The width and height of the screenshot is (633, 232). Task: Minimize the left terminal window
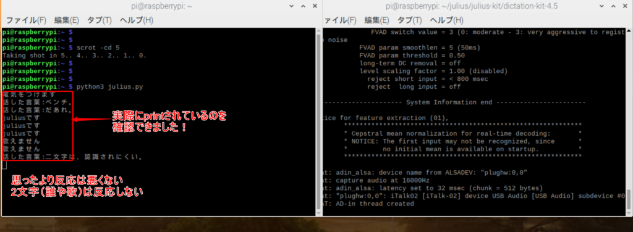click(x=292, y=6)
